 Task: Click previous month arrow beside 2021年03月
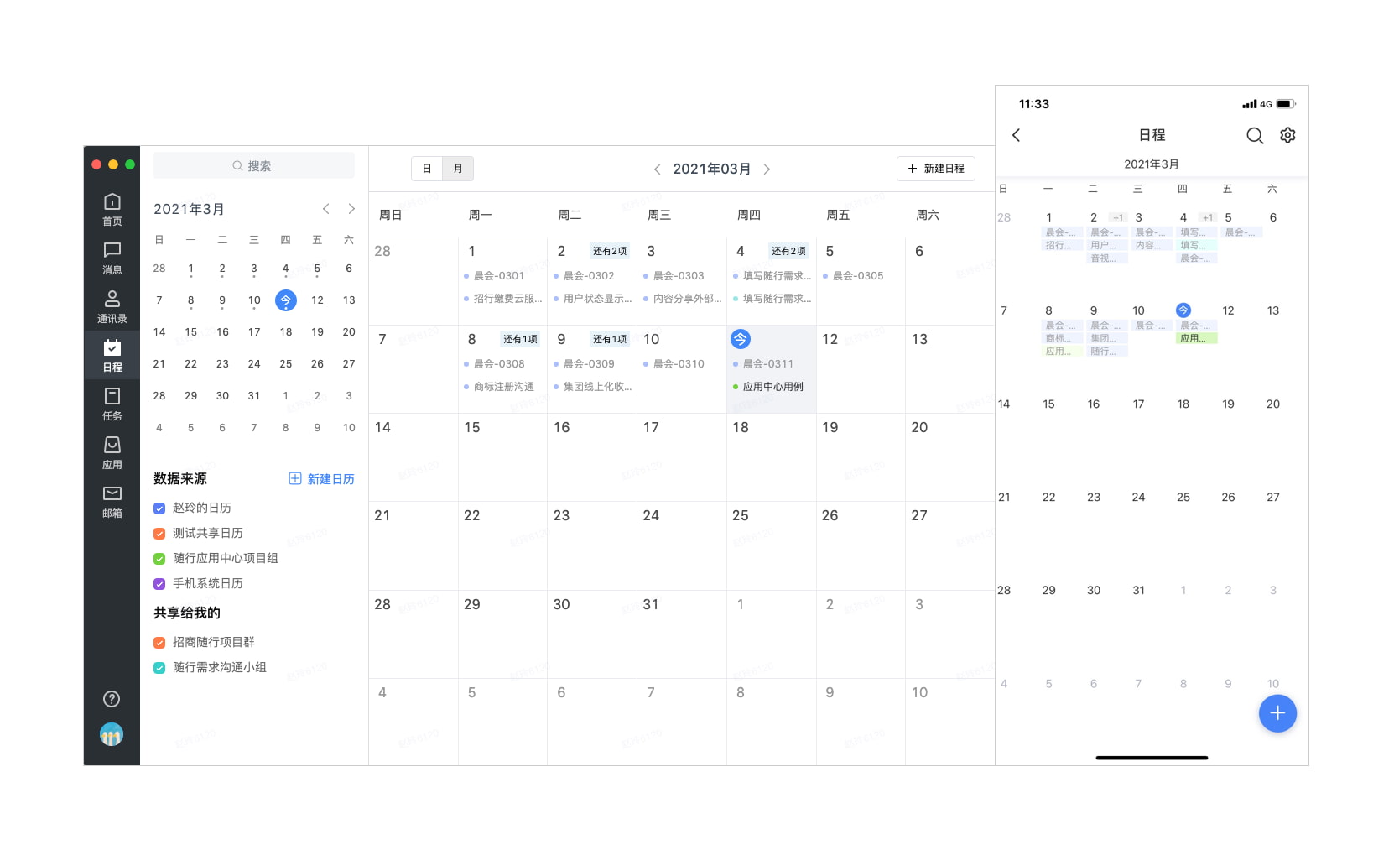tap(658, 169)
